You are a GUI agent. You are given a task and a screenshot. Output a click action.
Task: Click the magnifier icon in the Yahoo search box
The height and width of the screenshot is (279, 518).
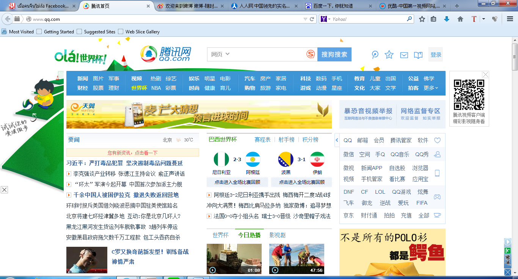[410, 19]
